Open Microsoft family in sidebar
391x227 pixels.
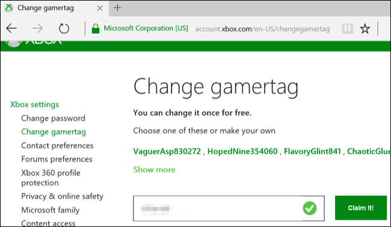[51, 210]
